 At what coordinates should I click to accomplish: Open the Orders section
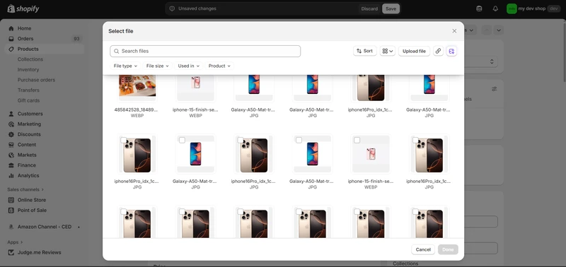25,39
